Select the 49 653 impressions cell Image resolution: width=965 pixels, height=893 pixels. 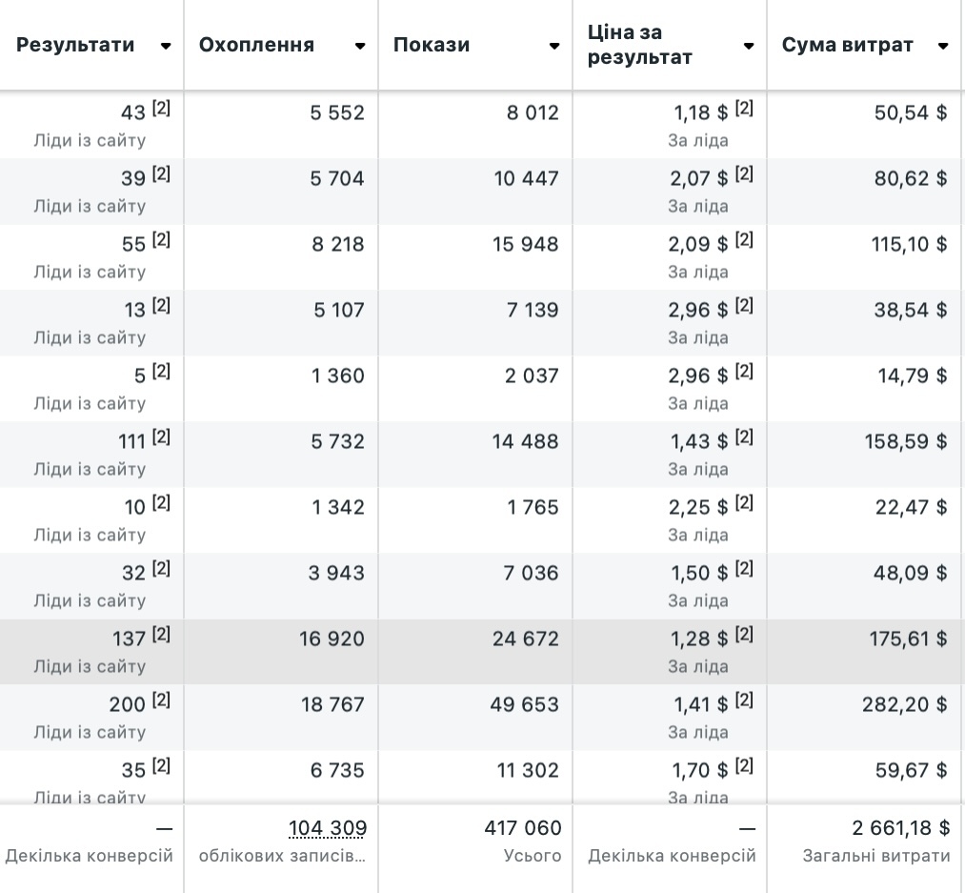click(526, 704)
